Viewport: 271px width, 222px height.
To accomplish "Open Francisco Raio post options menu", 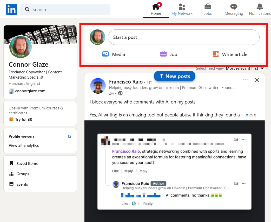I will tap(245, 80).
